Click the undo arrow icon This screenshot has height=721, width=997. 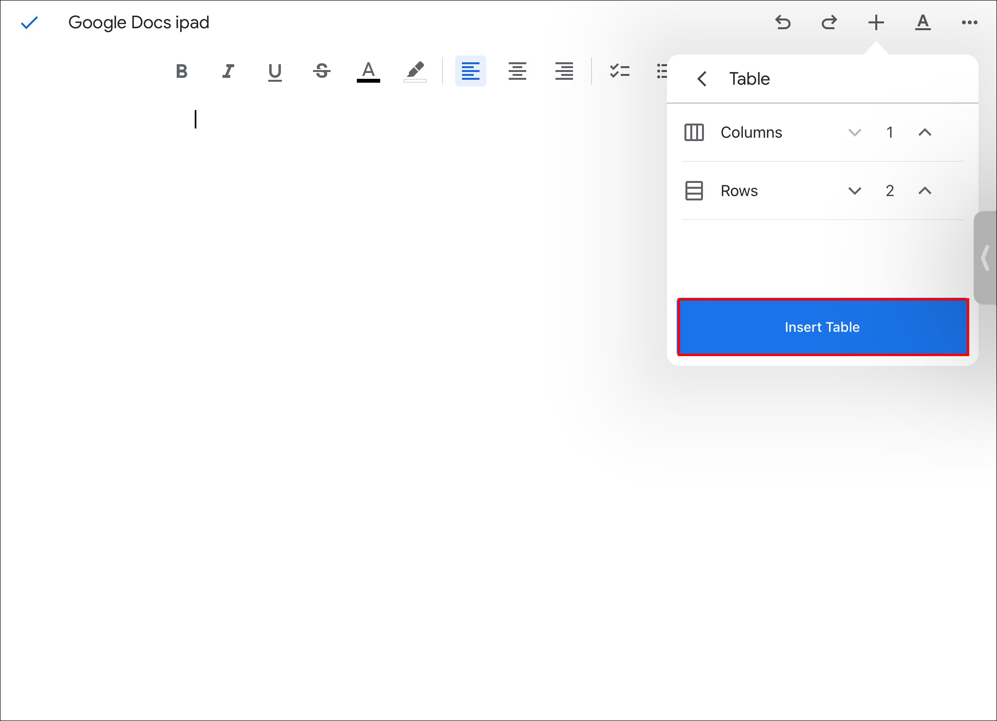tap(783, 22)
